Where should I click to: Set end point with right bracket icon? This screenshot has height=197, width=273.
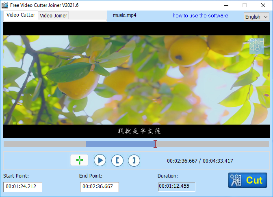134,160
